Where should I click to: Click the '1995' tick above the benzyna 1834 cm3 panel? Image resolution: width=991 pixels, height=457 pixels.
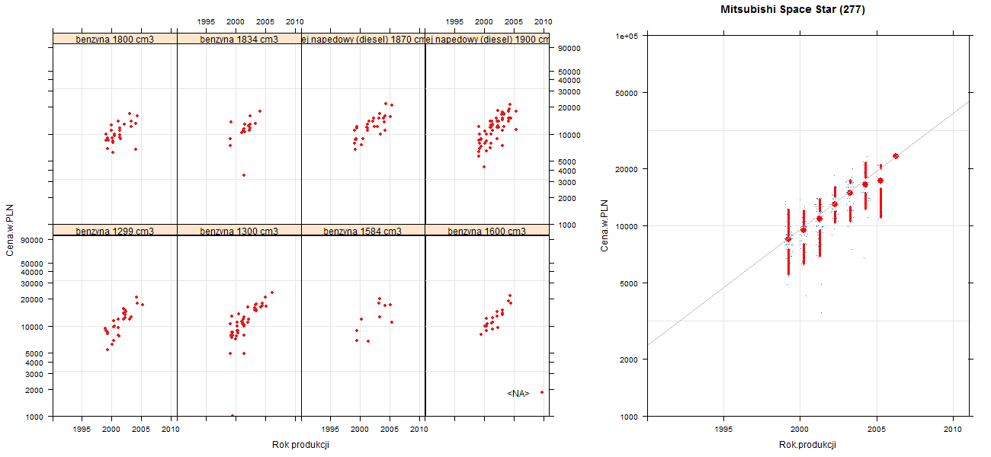206,22
